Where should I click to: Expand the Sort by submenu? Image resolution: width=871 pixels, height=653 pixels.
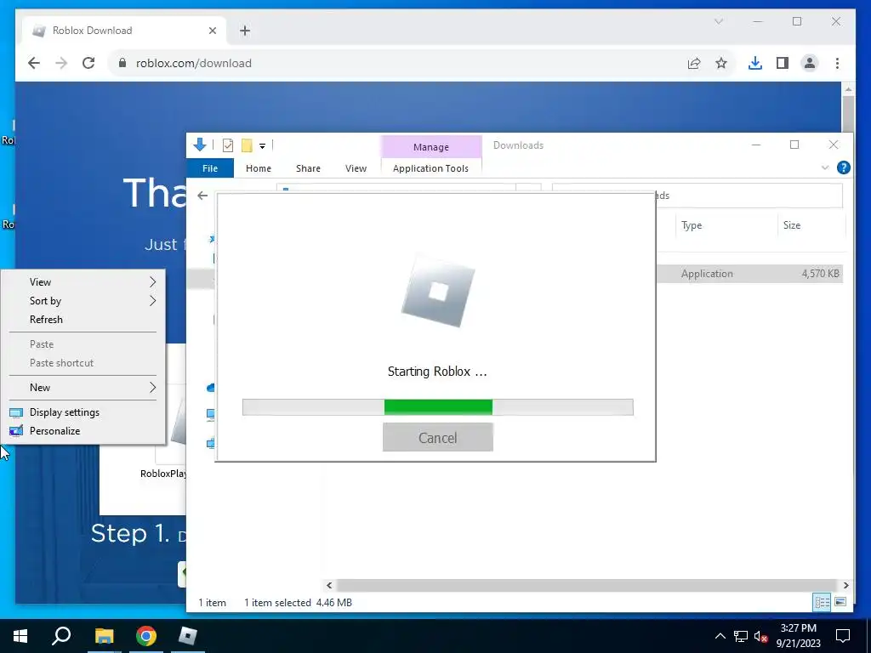(83, 301)
